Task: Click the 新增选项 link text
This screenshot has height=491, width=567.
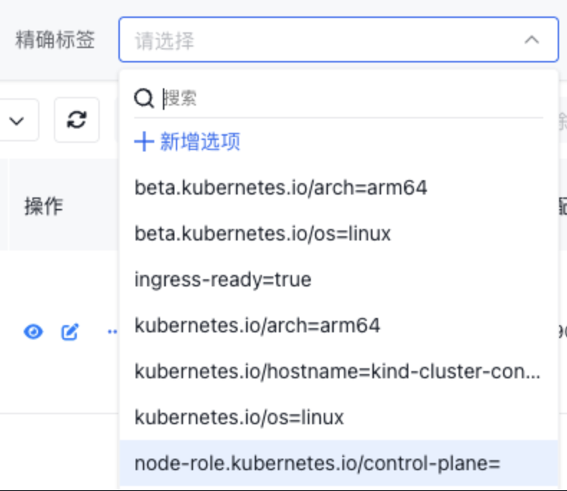Action: point(200,141)
